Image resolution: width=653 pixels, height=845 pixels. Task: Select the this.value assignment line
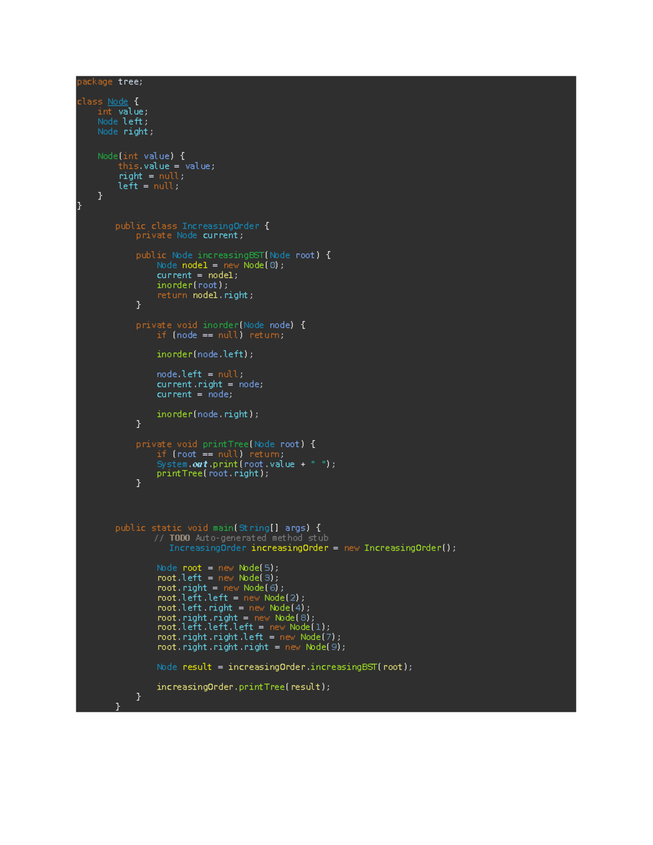pyautogui.click(x=166, y=166)
